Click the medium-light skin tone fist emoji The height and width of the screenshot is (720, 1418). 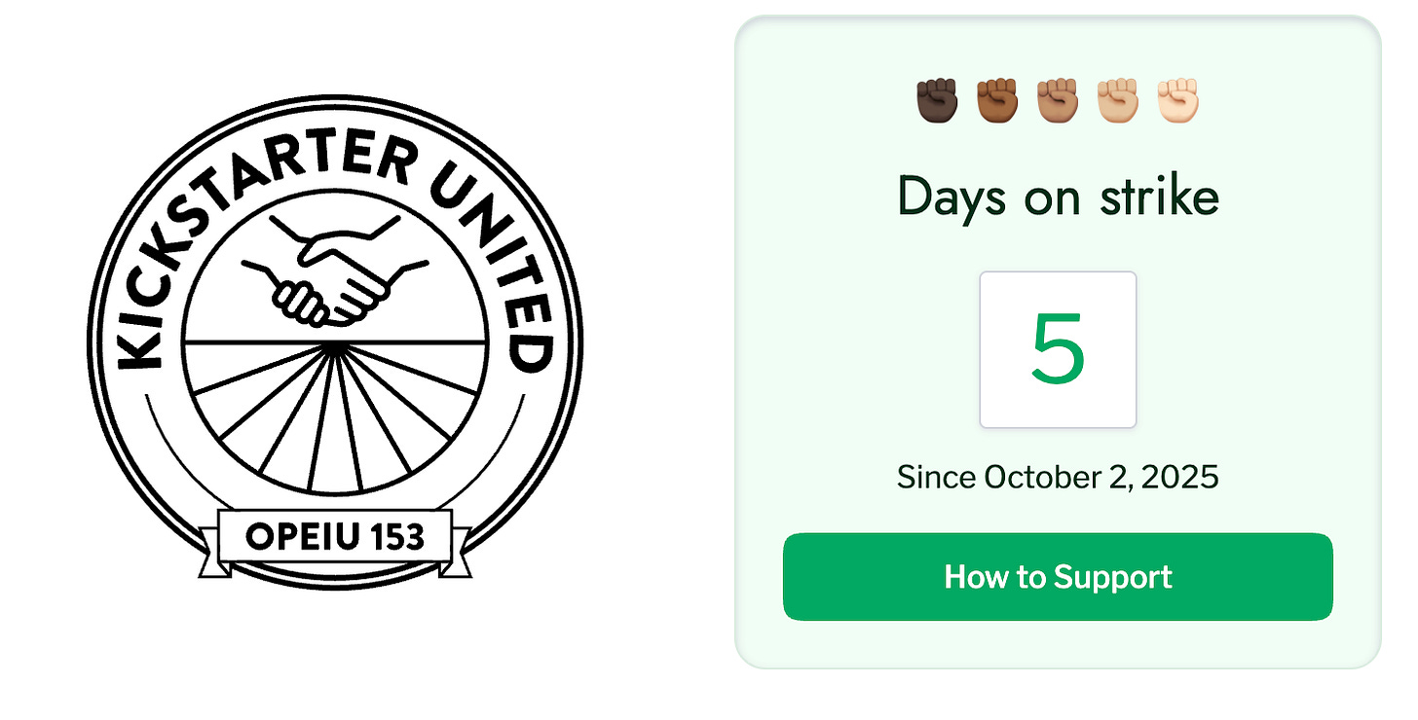pos(1118,100)
